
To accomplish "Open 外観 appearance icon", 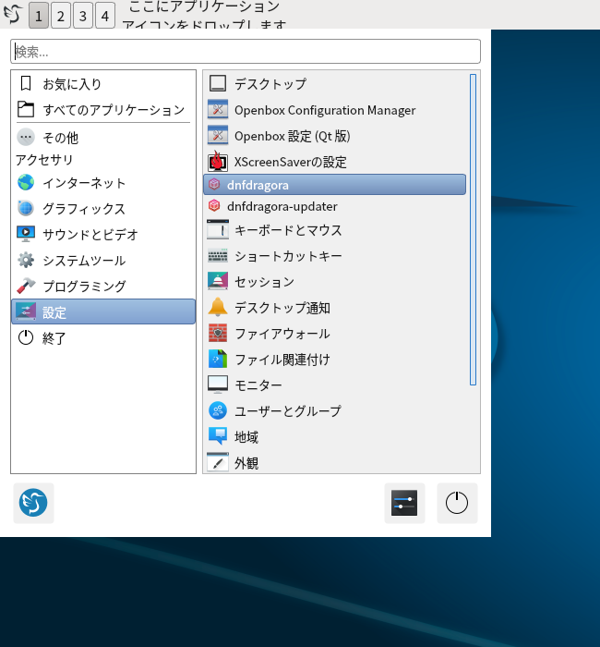I will point(218,462).
